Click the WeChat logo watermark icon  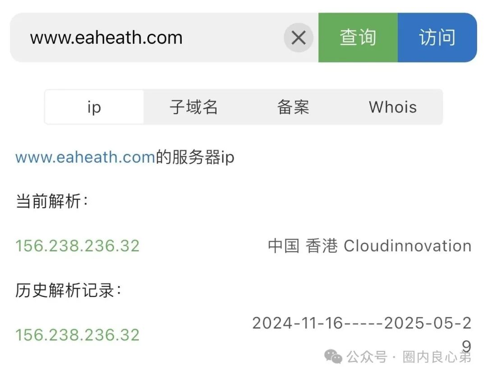click(x=333, y=357)
